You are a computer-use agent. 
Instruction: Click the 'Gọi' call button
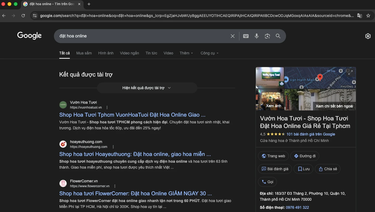click(x=267, y=182)
